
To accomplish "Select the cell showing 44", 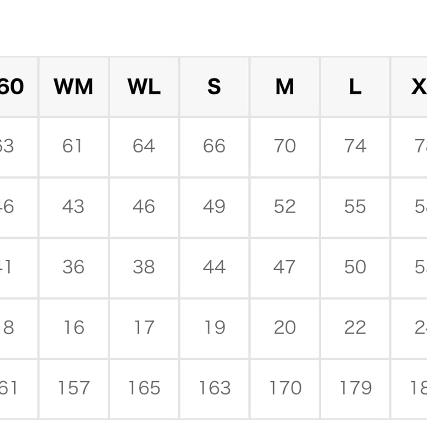I will pyautogui.click(x=214, y=268).
